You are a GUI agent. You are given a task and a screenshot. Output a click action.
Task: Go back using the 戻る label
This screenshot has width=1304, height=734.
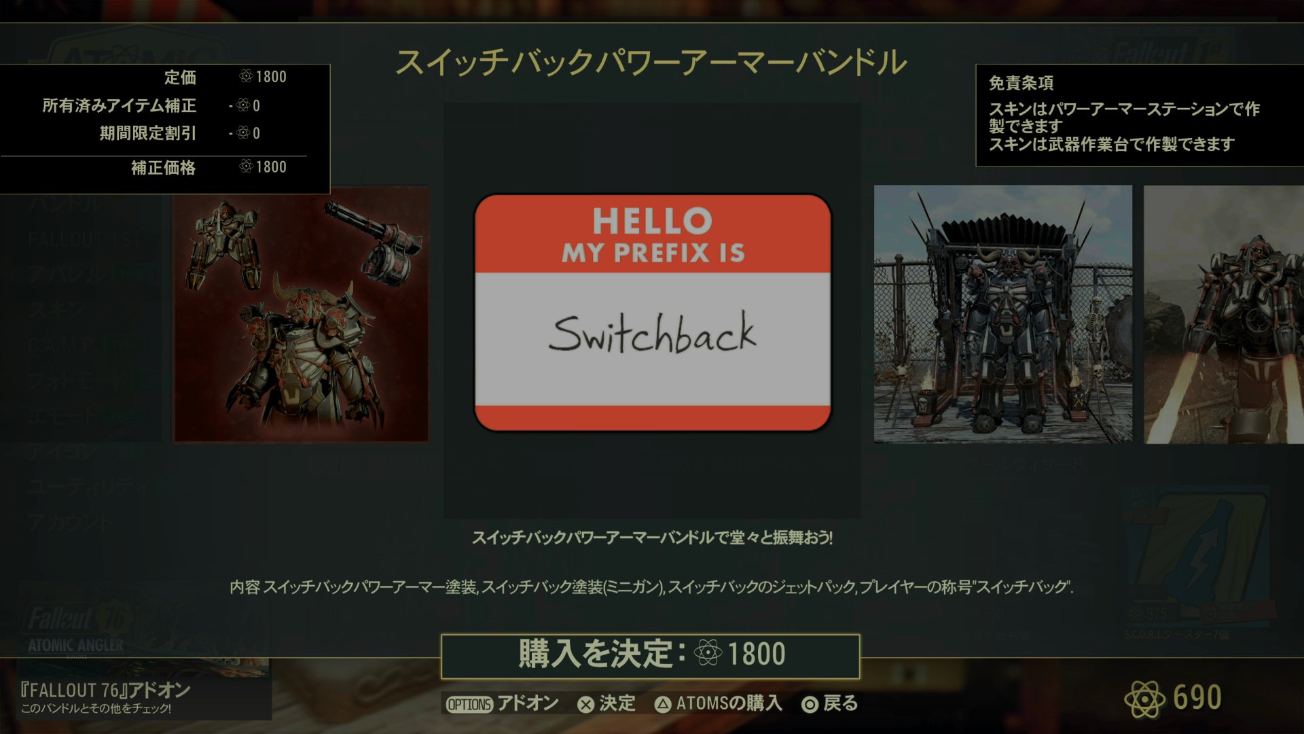840,703
